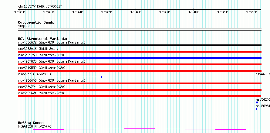Select the red nsv6533621 variant bar
This screenshot has width=270, height=133.
pos(140,96)
